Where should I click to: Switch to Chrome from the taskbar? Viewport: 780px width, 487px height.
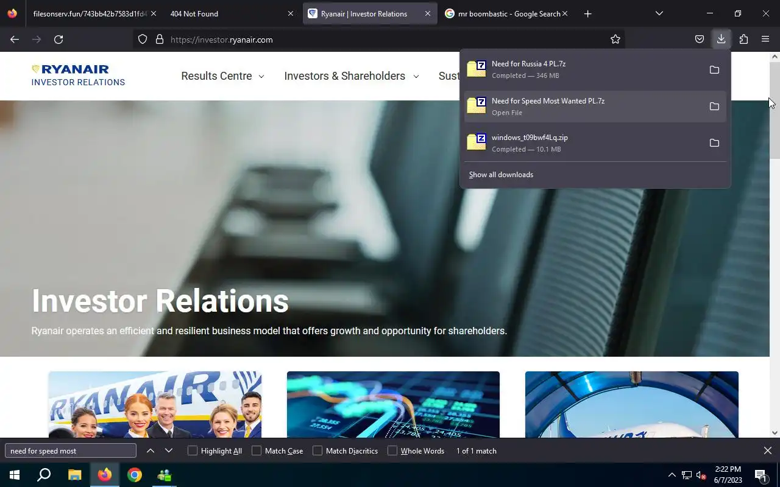point(135,475)
